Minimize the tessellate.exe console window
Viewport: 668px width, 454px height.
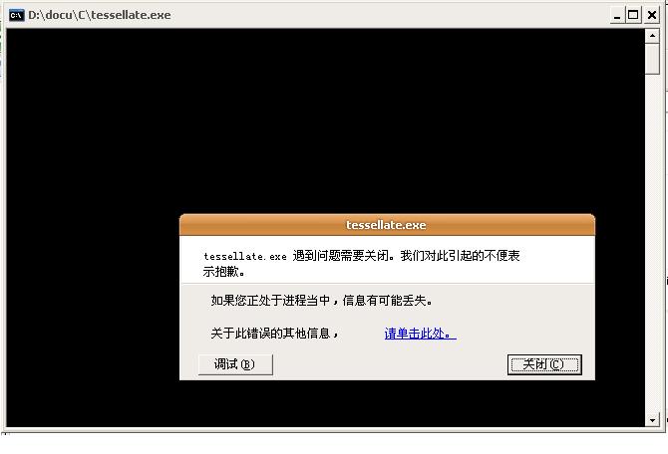617,16
